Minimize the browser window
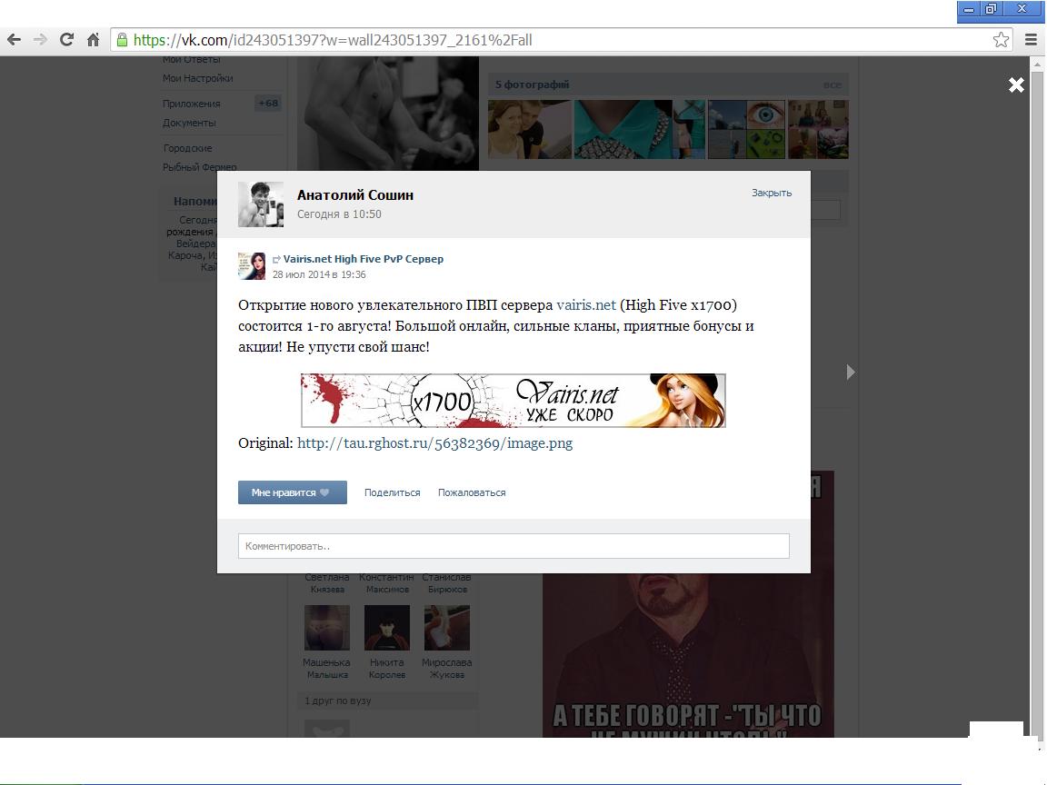The width and height of the screenshot is (1047, 785). coord(969,9)
